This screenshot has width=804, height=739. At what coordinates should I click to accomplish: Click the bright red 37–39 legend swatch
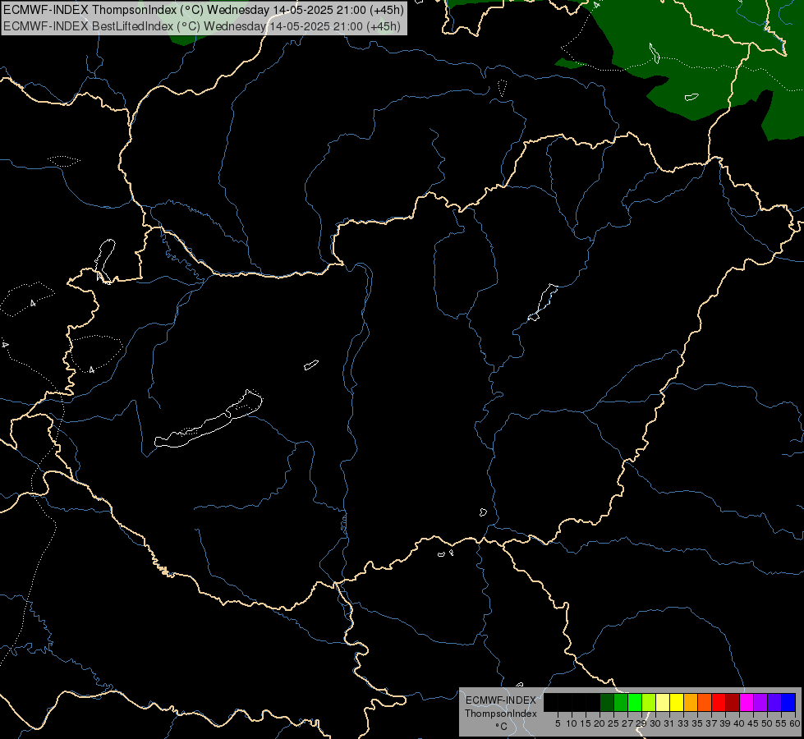click(719, 702)
